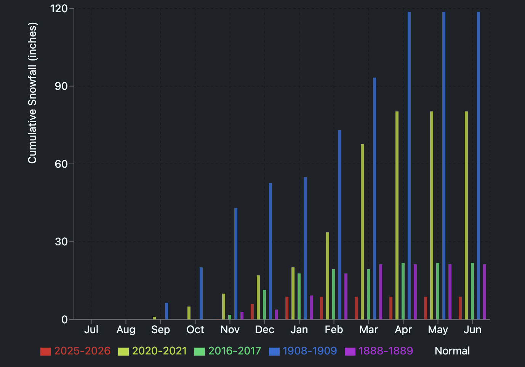525x367 pixels.
Task: Select the purple 1888-1889 bar for Mar
Action: 381,292
